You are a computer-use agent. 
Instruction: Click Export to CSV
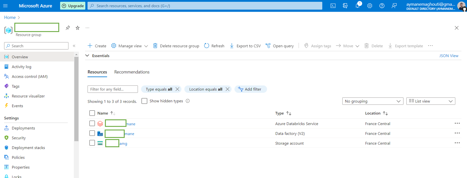(245, 46)
